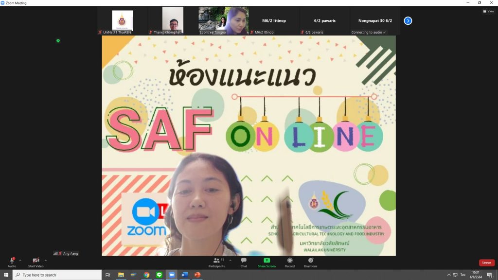498x280 pixels.
Task: Expand video options arrow beside Start Video
Action: coord(46,261)
